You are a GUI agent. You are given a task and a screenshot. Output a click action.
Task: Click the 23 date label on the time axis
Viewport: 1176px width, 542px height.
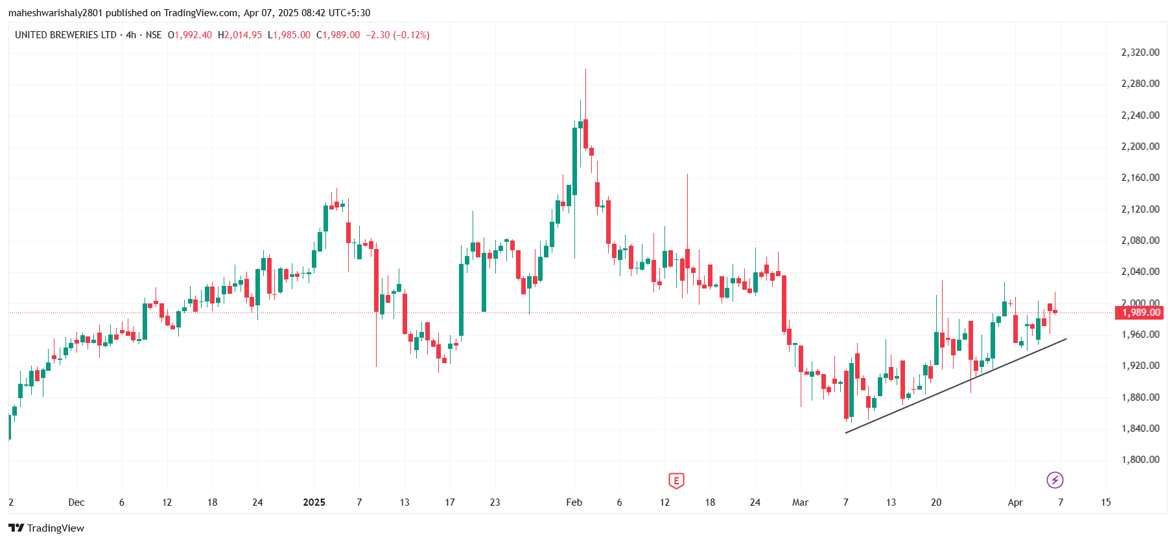(495, 502)
